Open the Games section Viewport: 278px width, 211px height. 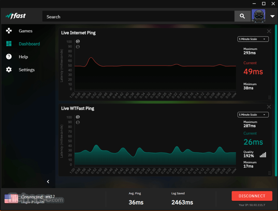point(25,31)
